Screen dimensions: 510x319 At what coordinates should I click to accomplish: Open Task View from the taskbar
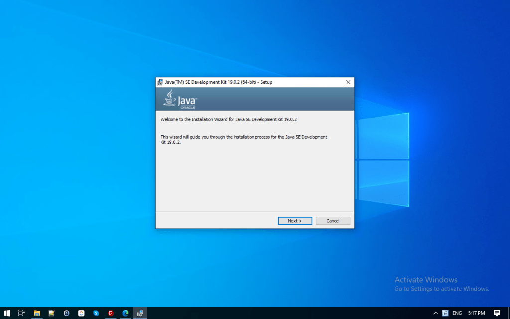coord(21,313)
